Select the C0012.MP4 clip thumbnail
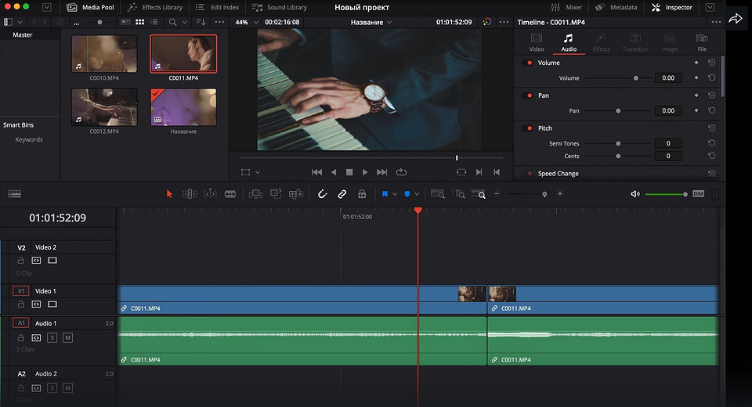Image resolution: width=752 pixels, height=407 pixels. (x=104, y=107)
